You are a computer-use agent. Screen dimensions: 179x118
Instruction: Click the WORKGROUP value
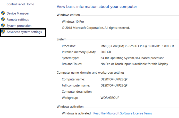point(110,98)
